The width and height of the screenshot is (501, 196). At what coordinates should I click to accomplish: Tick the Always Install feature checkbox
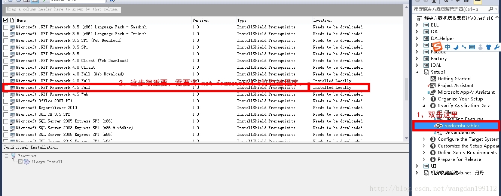pos(21,162)
